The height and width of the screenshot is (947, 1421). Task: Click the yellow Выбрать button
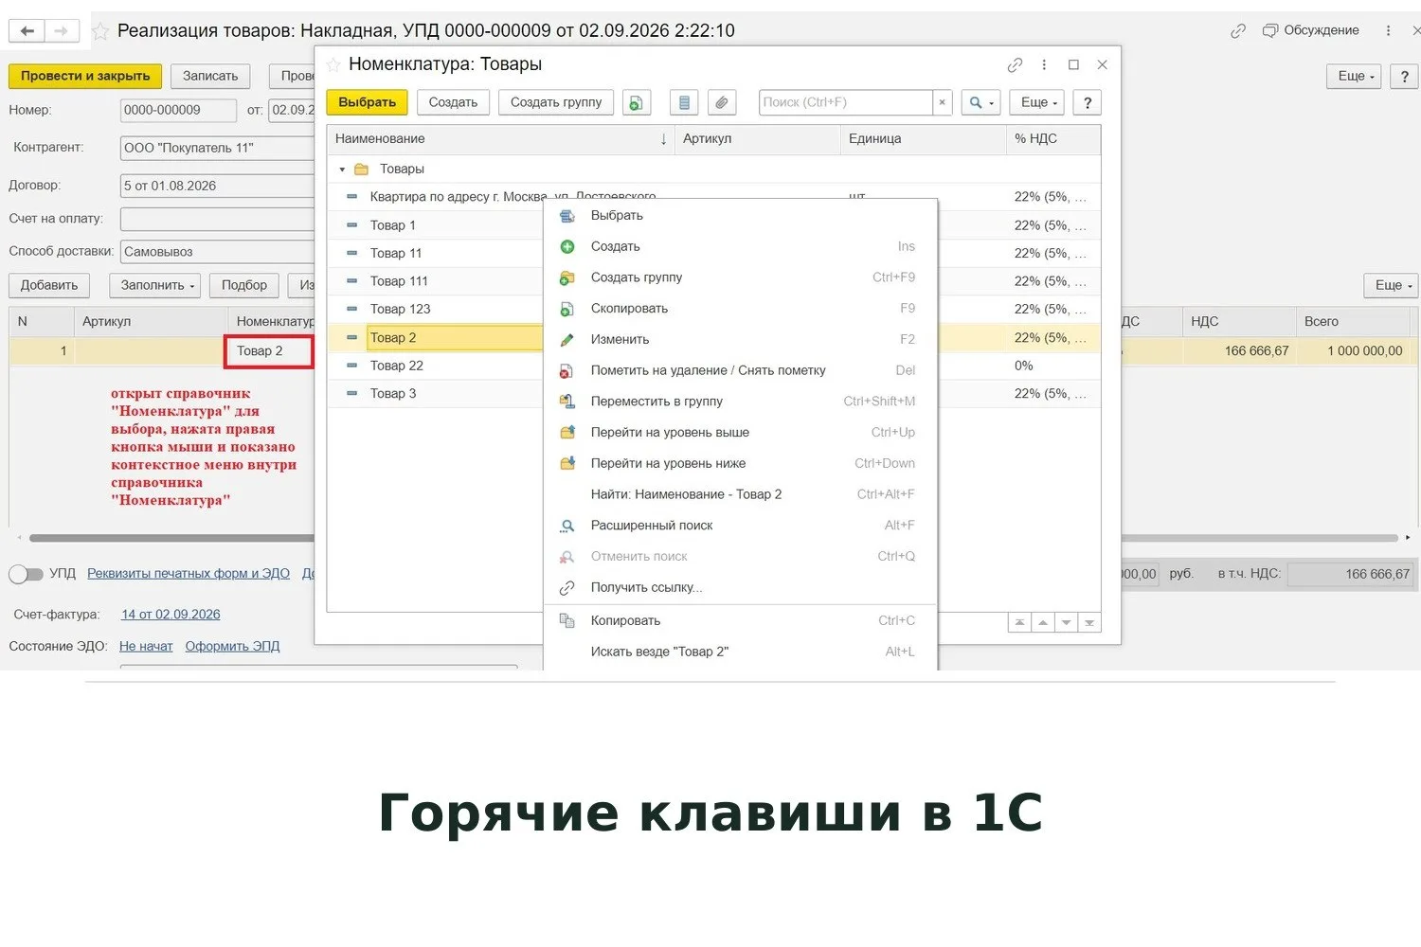coord(367,102)
